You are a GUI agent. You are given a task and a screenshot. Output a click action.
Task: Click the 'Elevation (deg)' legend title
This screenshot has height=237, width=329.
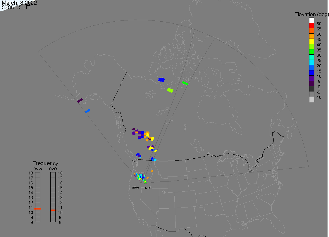pos(311,14)
